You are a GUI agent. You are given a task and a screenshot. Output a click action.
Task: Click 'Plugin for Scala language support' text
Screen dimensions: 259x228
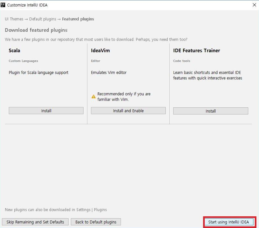(x=38, y=73)
